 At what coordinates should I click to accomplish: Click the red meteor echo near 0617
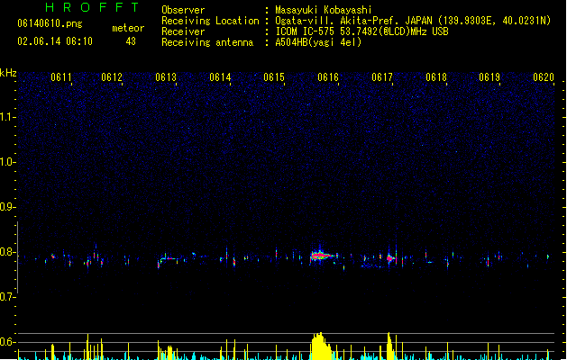point(389,258)
